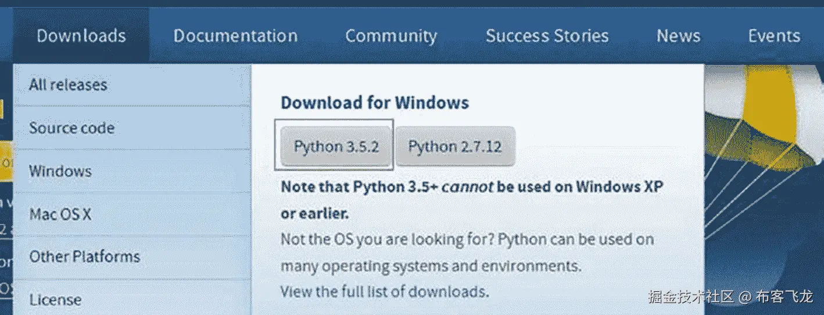Click the "Not the OS you are looking for?" text
824x315 pixels.
coord(386,239)
